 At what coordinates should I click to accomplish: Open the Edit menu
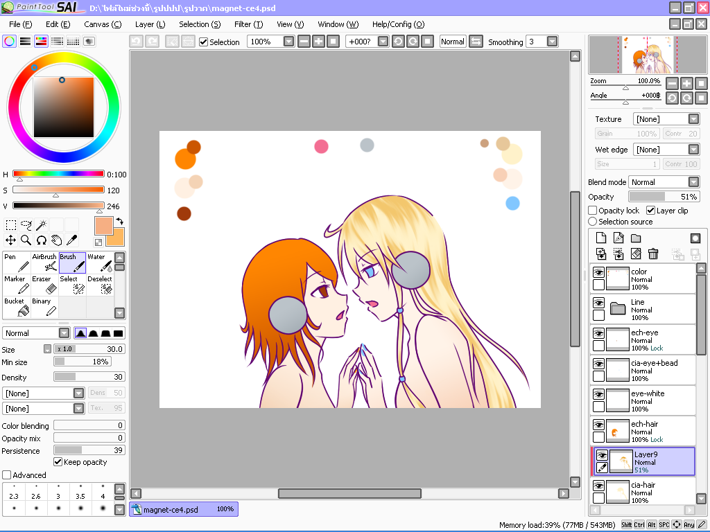58,24
